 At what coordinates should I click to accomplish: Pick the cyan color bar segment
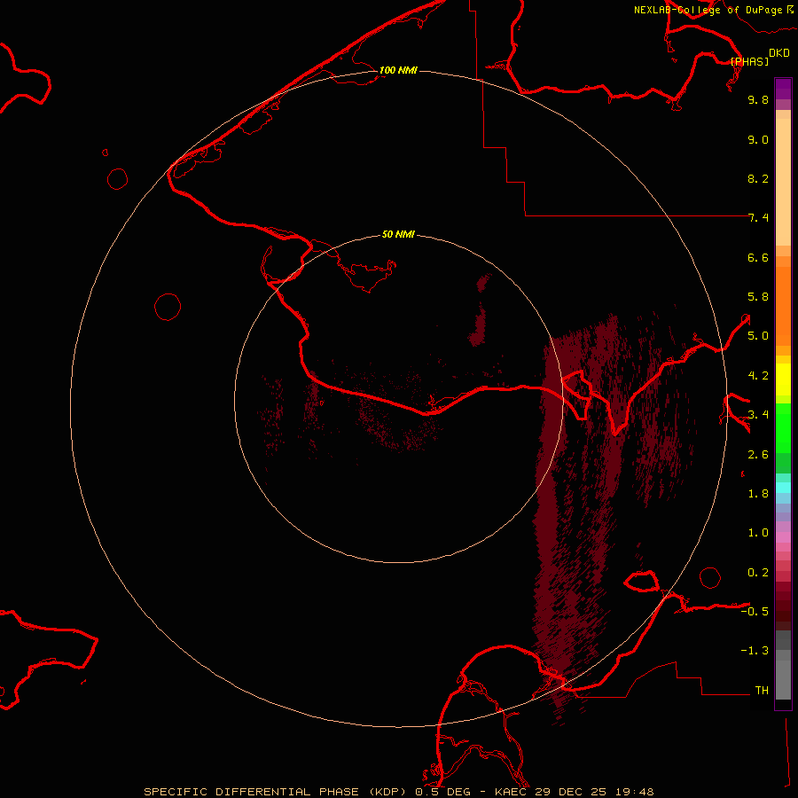[x=783, y=488]
